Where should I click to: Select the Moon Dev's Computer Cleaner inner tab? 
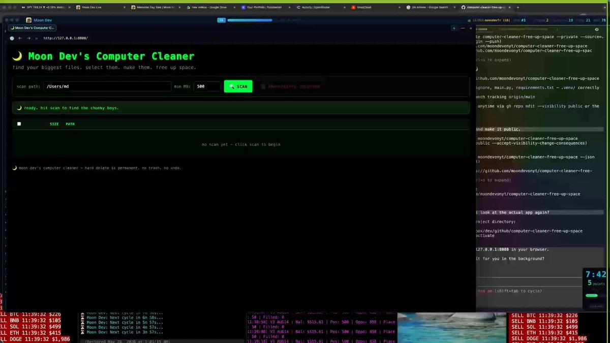(x=33, y=28)
